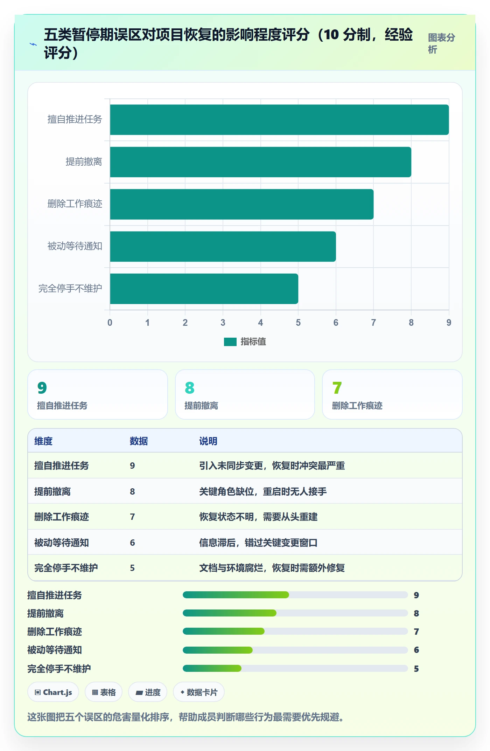Click the 指标值 legend label
Image resolution: width=490 pixels, height=751 pixels.
(253, 342)
